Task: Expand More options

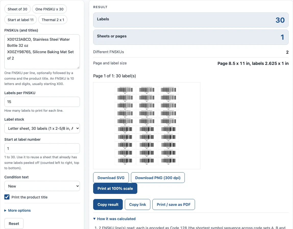Action: 18,210
